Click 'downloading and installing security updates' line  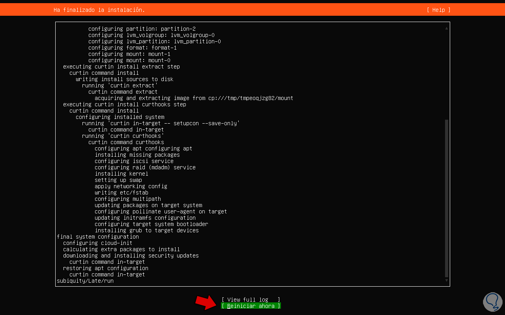click(131, 256)
